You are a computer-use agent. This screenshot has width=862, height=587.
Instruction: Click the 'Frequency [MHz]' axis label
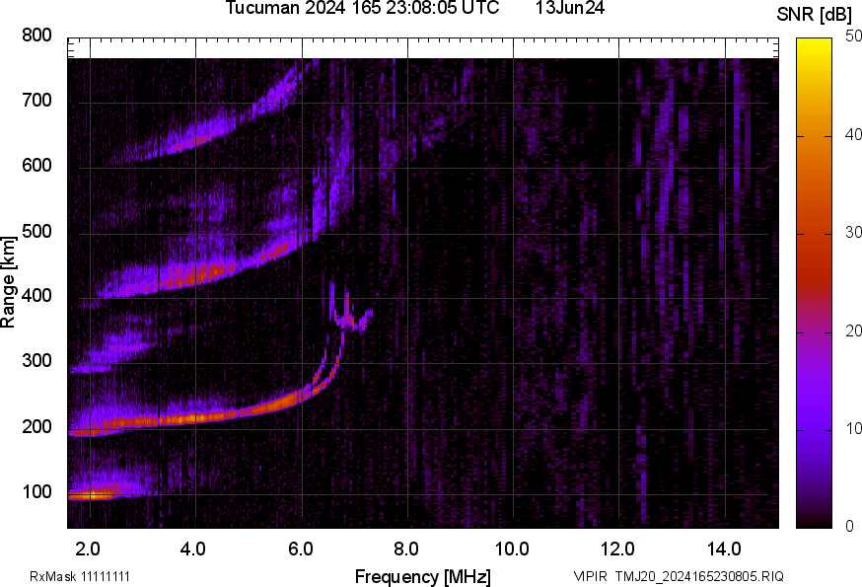pyautogui.click(x=423, y=577)
